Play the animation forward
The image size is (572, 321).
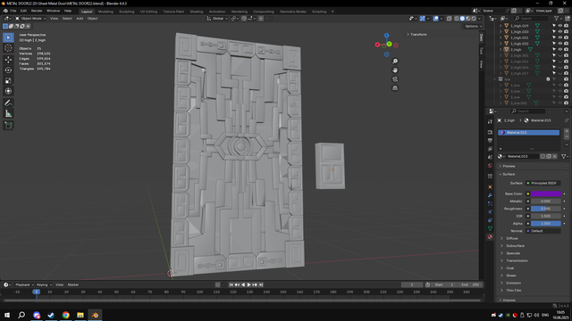coord(248,285)
